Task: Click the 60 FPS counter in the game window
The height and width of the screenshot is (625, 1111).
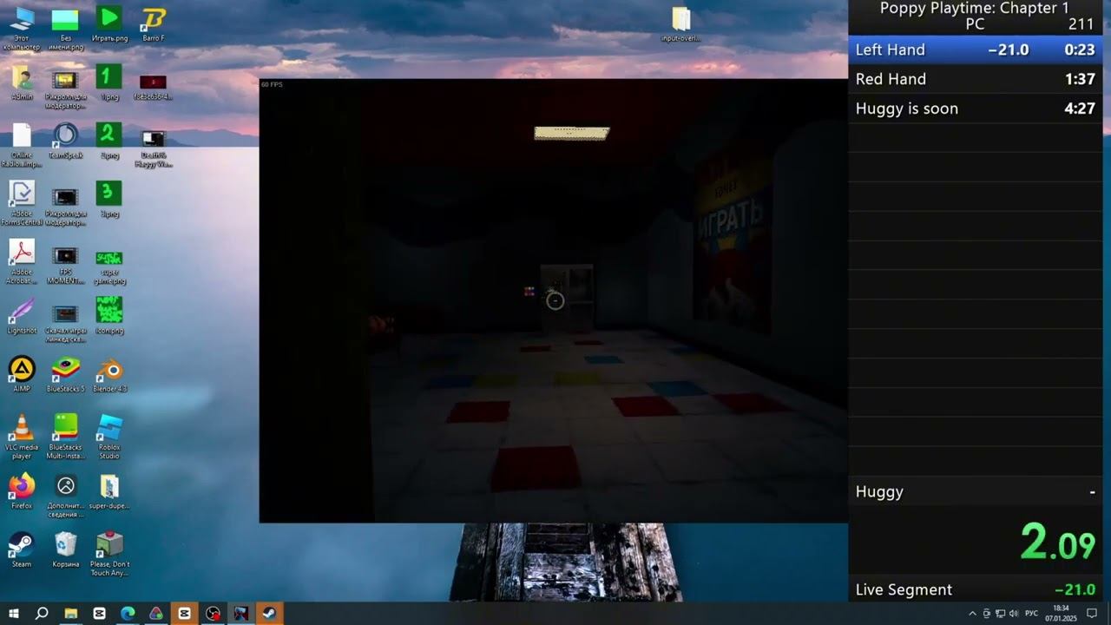Action: 272,84
